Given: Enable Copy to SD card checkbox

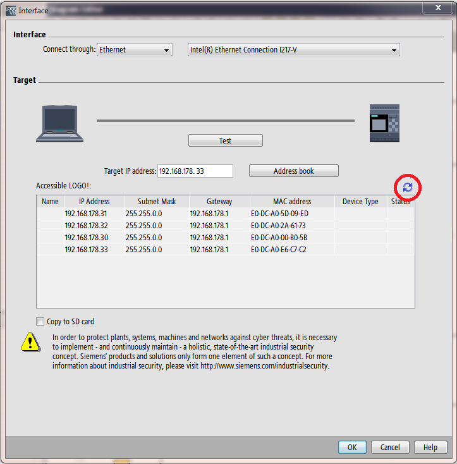Looking at the screenshot, I should coord(40,321).
